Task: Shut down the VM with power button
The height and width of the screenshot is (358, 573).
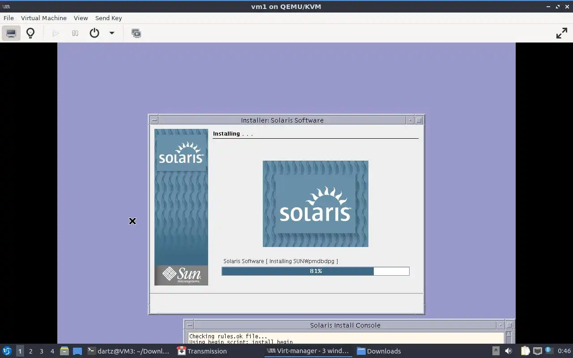Action: [x=94, y=33]
